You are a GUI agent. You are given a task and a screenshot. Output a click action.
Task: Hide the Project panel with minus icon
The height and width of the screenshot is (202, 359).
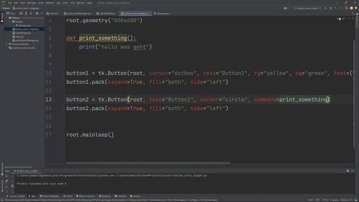(x=42, y=13)
